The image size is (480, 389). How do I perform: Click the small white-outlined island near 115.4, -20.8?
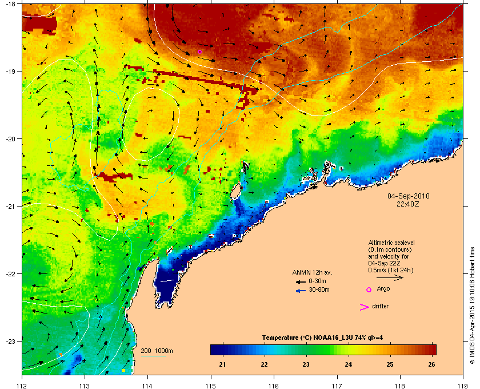(235, 192)
